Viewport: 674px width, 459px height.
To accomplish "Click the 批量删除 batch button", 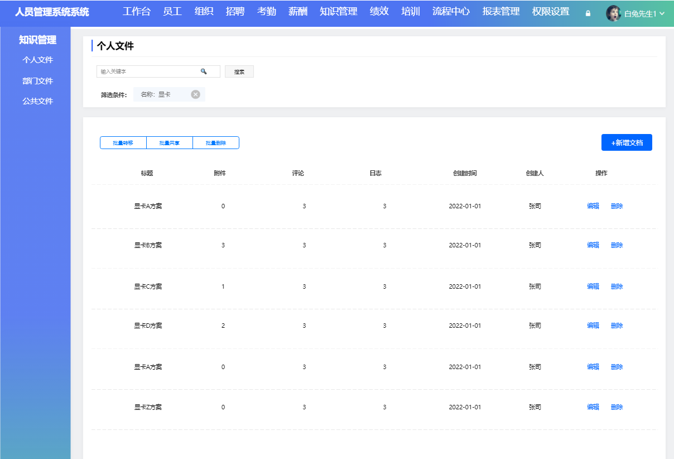I will click(215, 142).
